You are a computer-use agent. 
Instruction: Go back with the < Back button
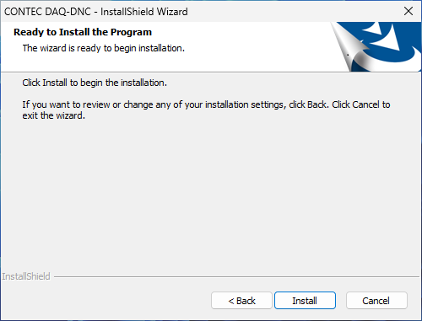241,301
